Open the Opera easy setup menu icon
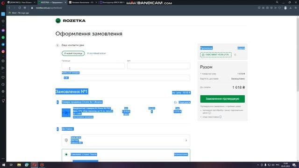The image size is (299, 168). point(296,8)
